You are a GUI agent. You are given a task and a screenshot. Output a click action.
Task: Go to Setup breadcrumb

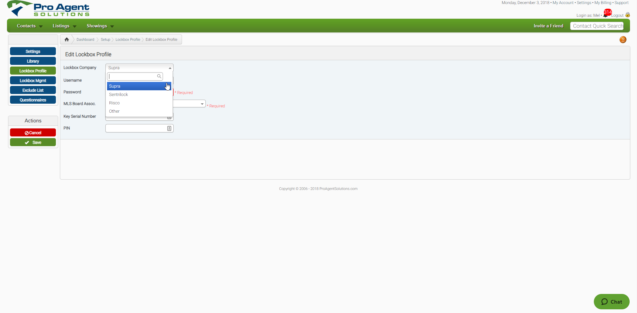coord(105,39)
